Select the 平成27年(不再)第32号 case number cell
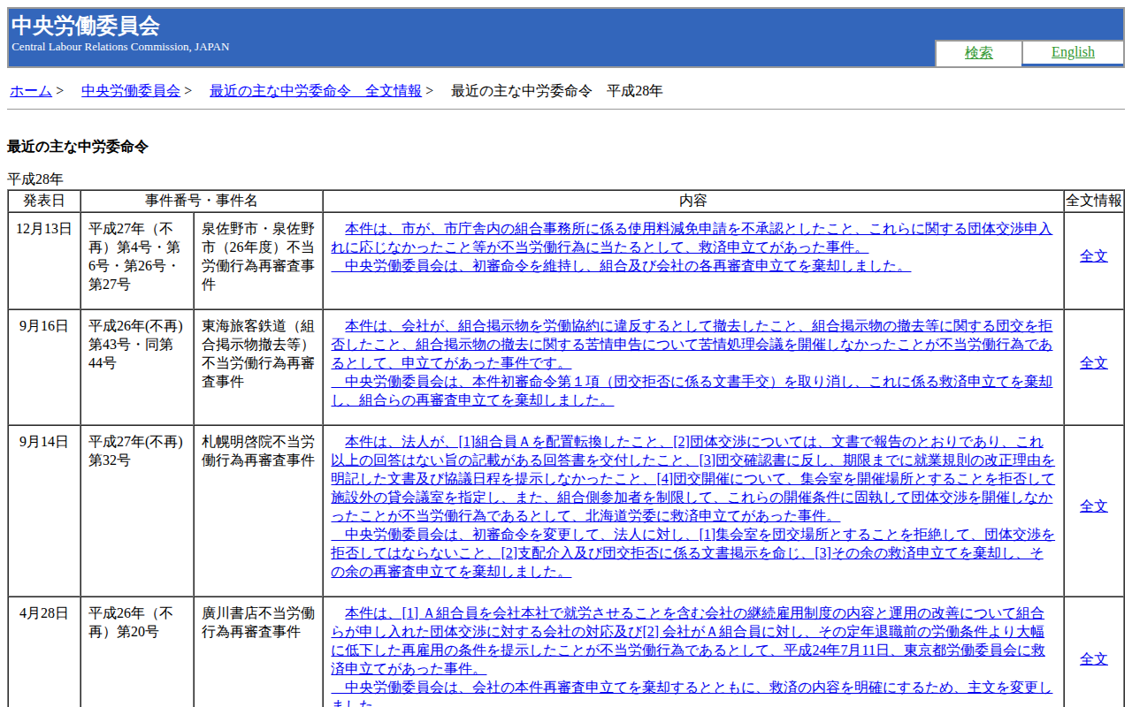The height and width of the screenshot is (707, 1132). point(136,451)
